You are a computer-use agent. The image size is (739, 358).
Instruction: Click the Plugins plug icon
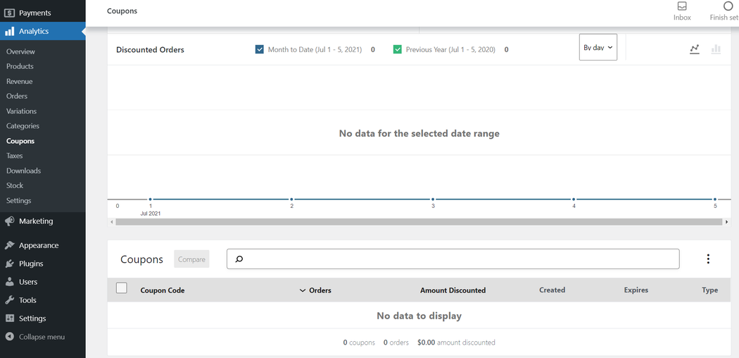pyautogui.click(x=9, y=264)
